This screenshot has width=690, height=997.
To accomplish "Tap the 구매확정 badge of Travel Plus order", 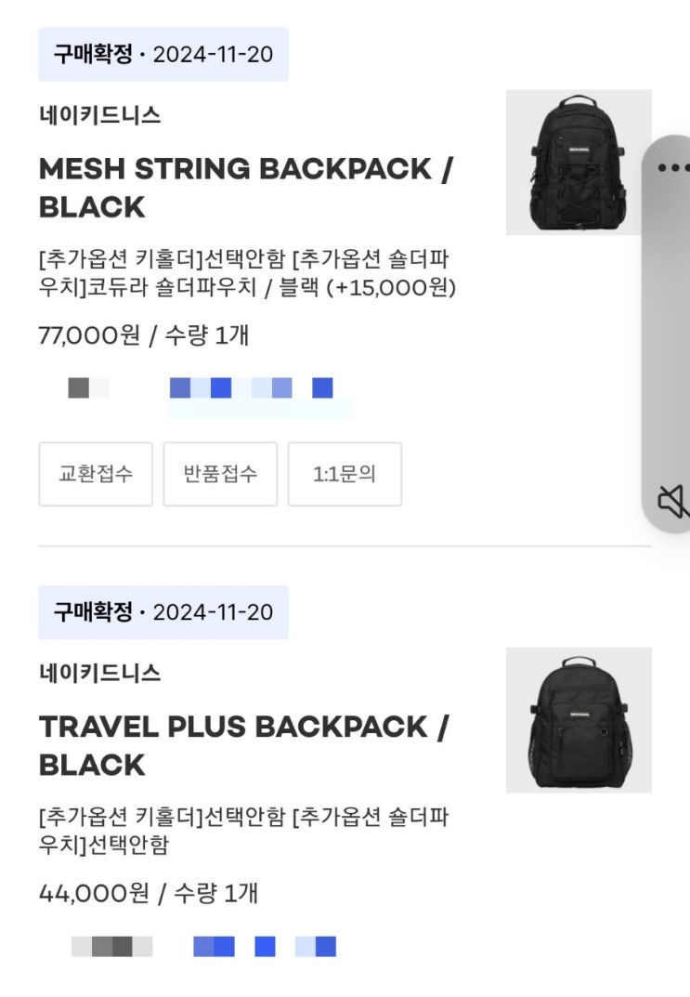I will pyautogui.click(x=163, y=612).
